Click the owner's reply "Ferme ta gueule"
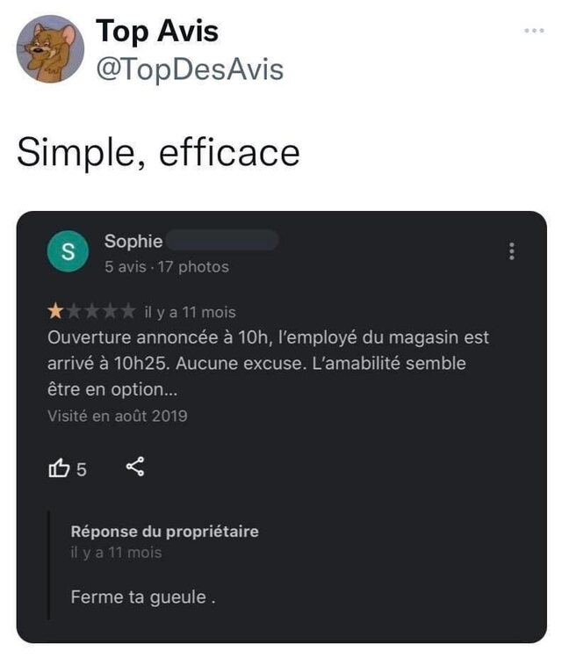 pyautogui.click(x=142, y=597)
